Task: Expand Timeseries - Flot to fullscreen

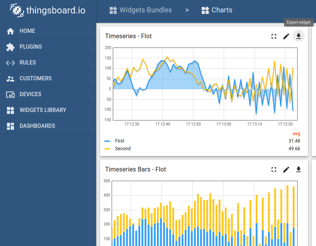Action: [x=274, y=36]
